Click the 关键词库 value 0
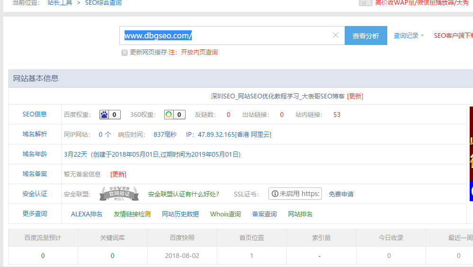 pos(113,256)
